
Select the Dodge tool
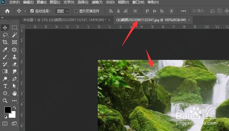(5, 79)
